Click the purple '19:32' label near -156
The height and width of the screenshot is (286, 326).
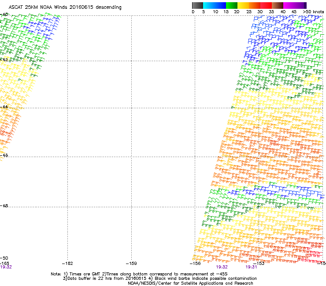222,267
